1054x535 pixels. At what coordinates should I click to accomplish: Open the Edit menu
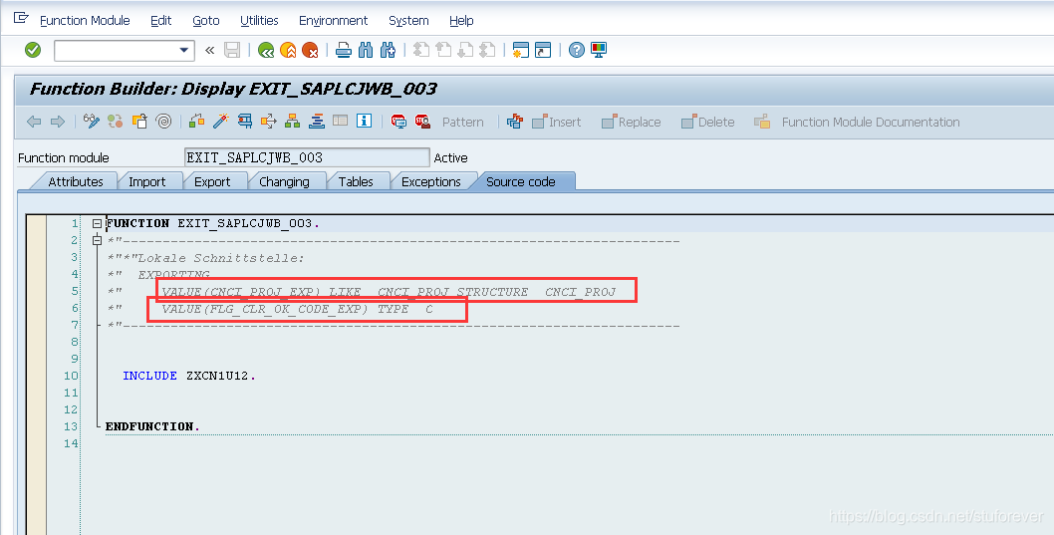160,20
